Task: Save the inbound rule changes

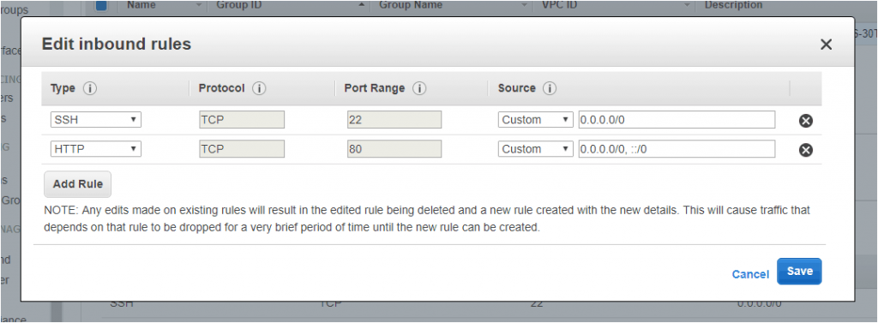Action: [799, 271]
